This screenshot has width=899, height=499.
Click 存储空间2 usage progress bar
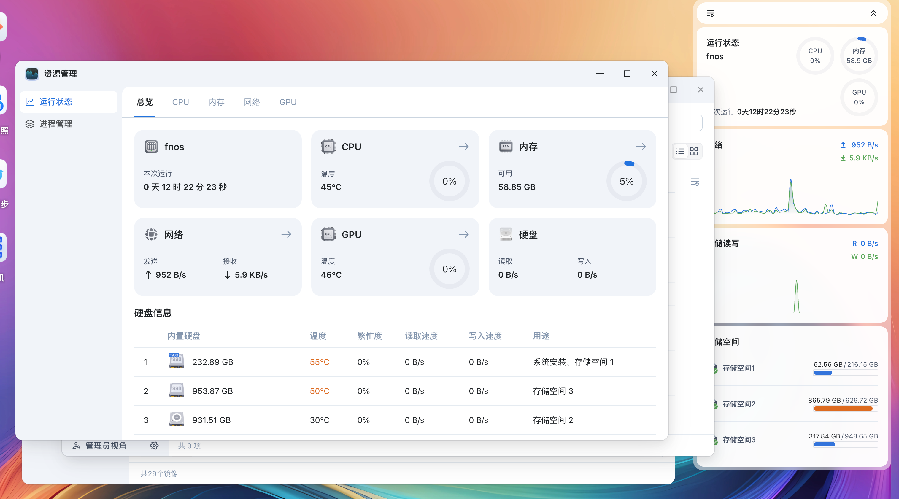845,409
